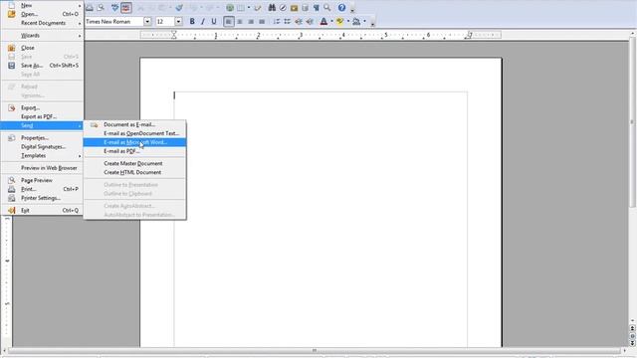Choose Save As... menu entry
The width and height of the screenshot is (637, 358).
point(42,66)
